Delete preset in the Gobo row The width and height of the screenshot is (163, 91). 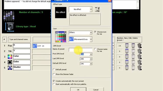point(139,62)
